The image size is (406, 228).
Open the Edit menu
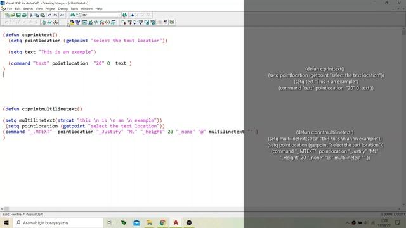coord(18,9)
